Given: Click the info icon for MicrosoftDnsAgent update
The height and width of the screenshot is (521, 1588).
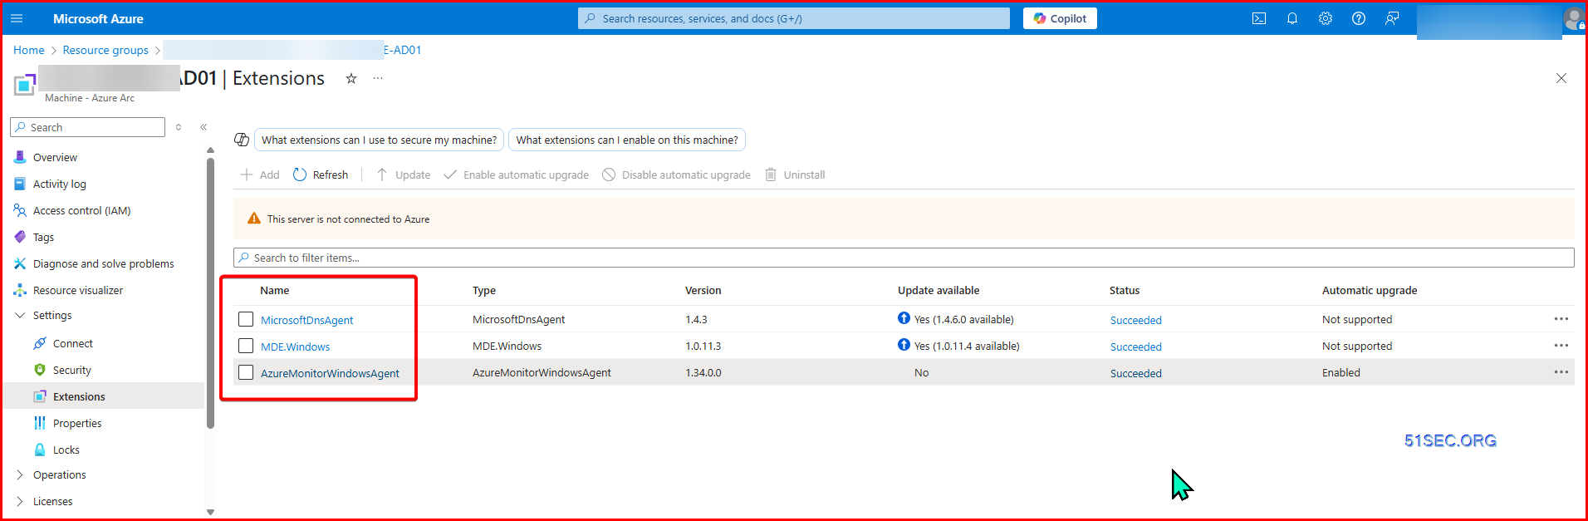Looking at the screenshot, I should [904, 318].
